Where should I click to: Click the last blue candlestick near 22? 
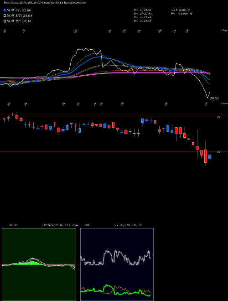[210, 157]
